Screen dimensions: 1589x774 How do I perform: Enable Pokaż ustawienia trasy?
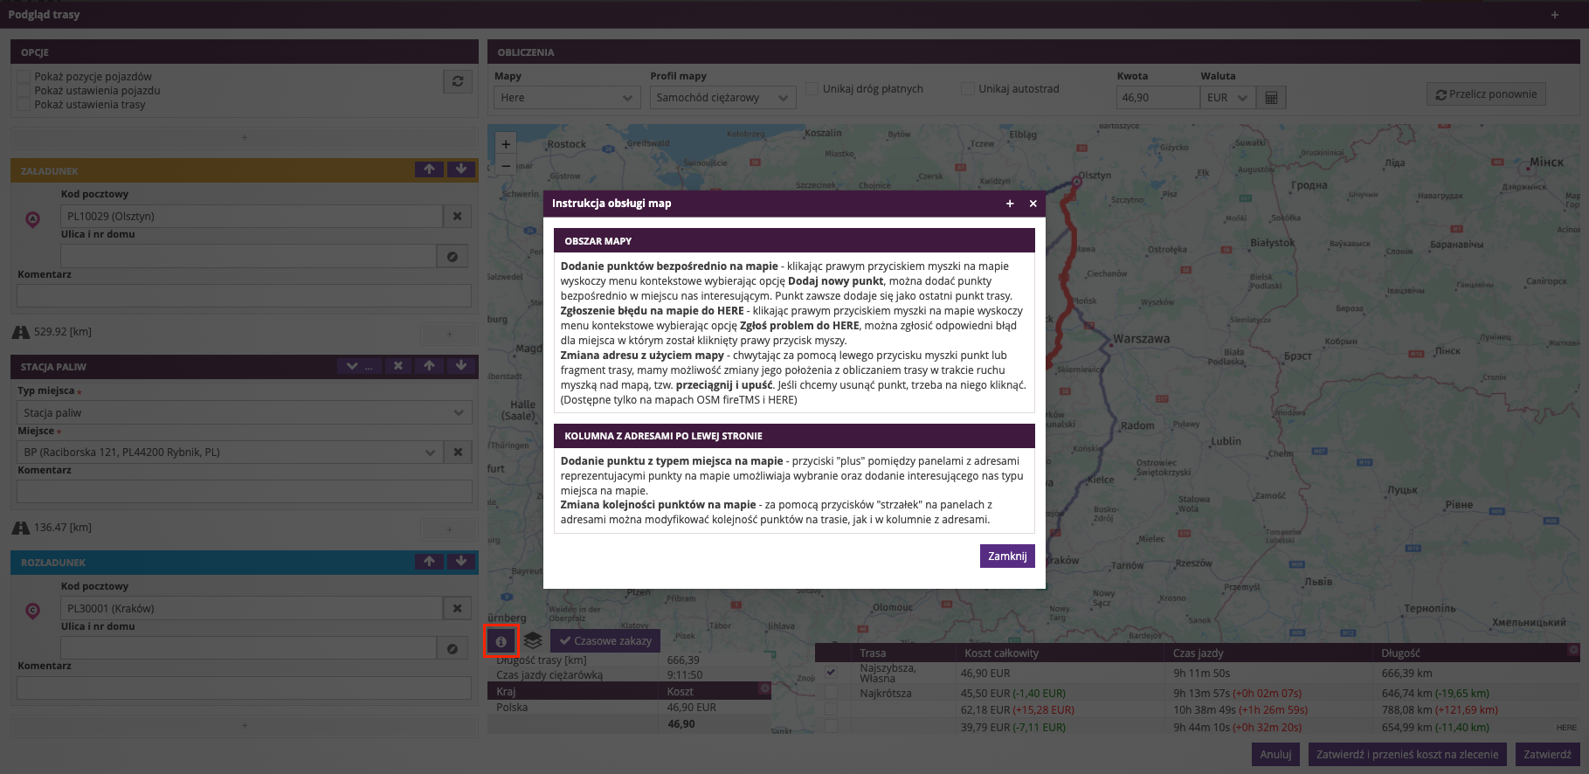point(24,105)
